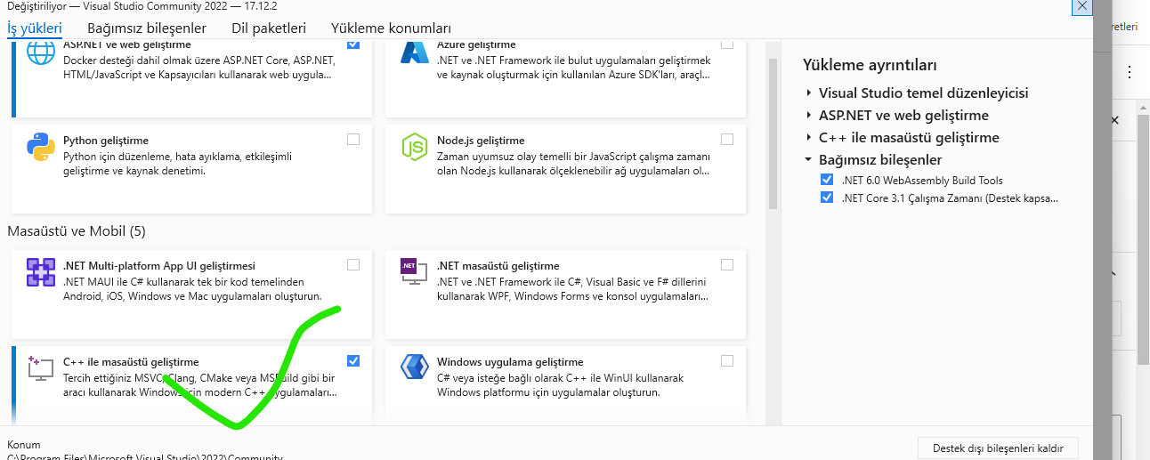The width and height of the screenshot is (1150, 460).
Task: Open the Yükleme konumları tab
Action: click(x=390, y=28)
